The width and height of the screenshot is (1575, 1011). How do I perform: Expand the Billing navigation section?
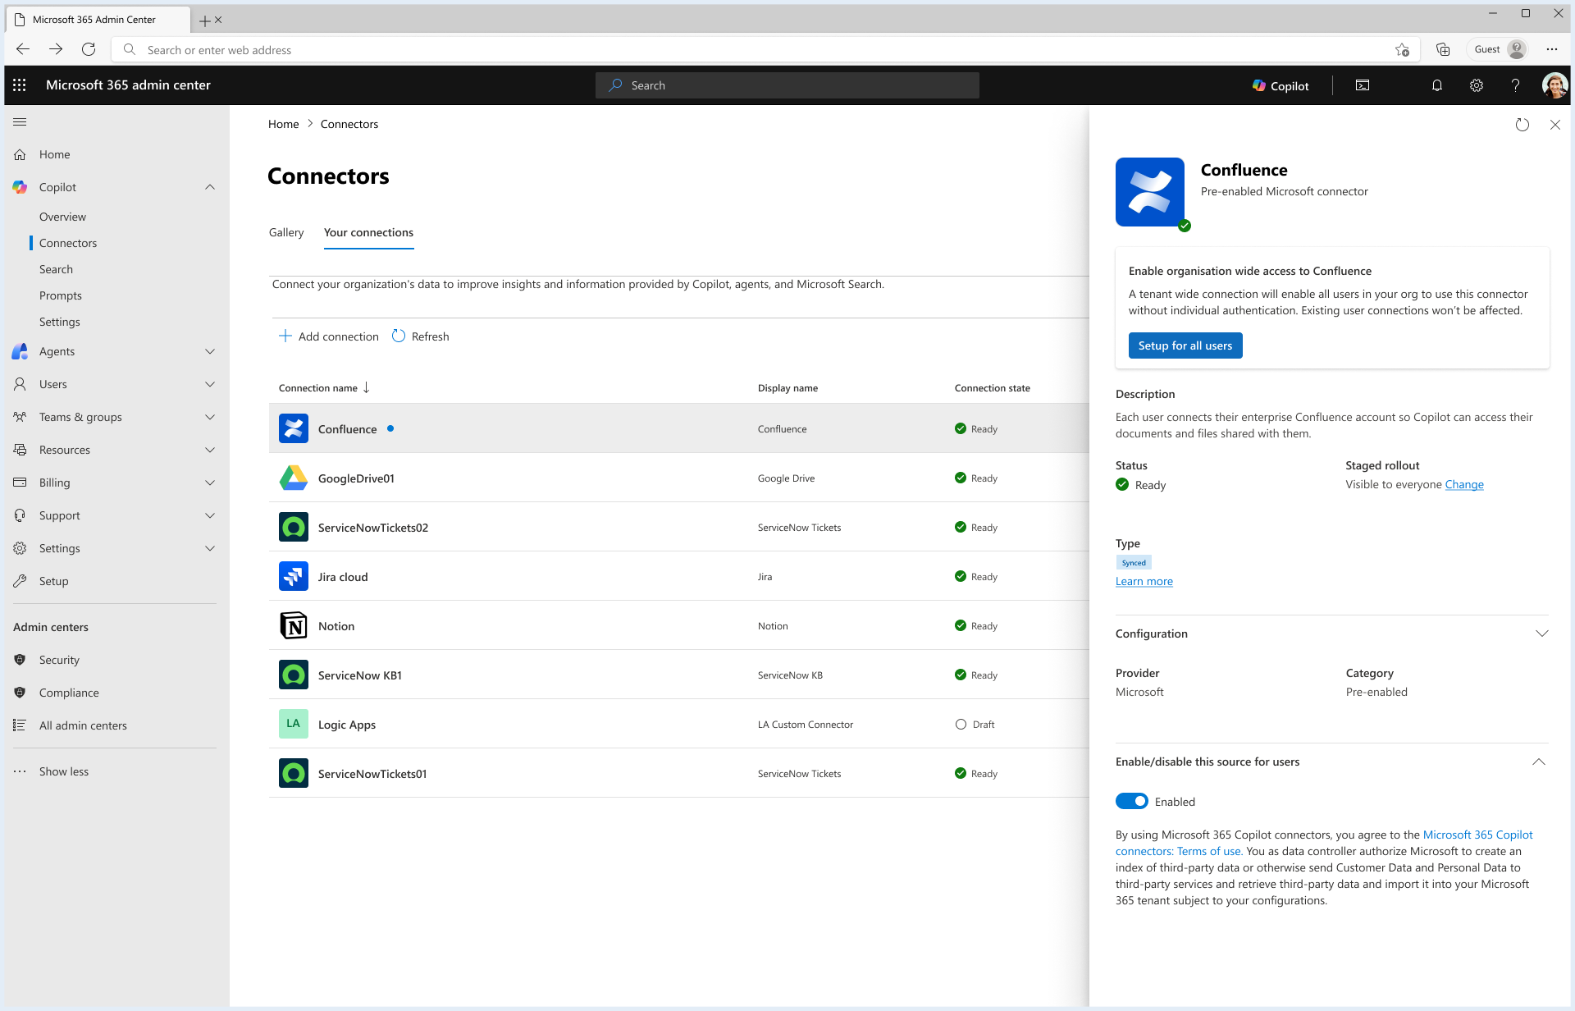pyautogui.click(x=210, y=483)
